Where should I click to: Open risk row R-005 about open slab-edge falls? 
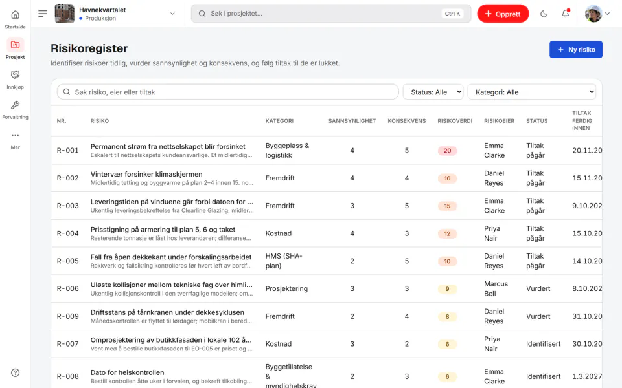[x=326, y=261]
